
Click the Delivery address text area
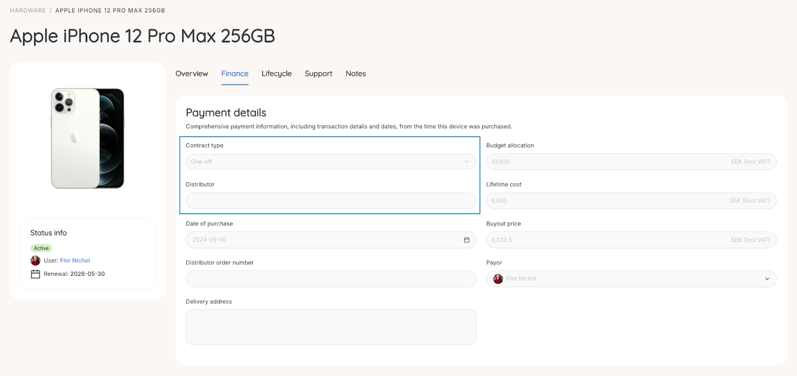pos(331,327)
